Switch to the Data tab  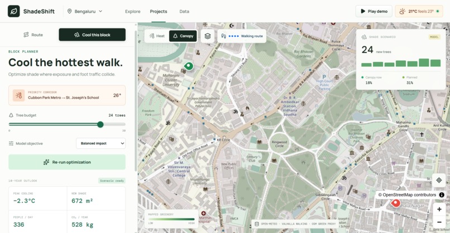click(x=184, y=12)
